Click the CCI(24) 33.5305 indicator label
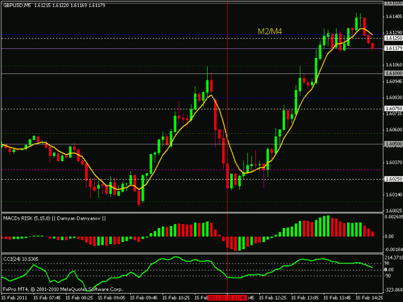Image resolution: width=403 pixels, height=302 pixels. pos(21,259)
